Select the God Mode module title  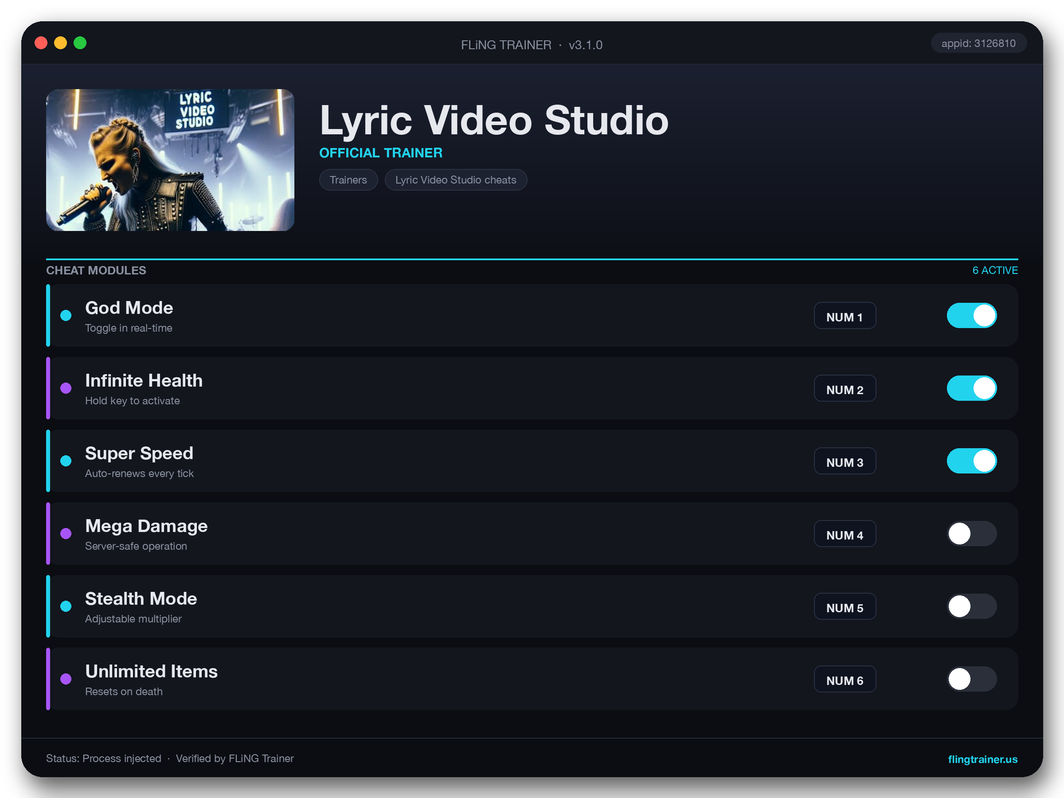pos(129,308)
